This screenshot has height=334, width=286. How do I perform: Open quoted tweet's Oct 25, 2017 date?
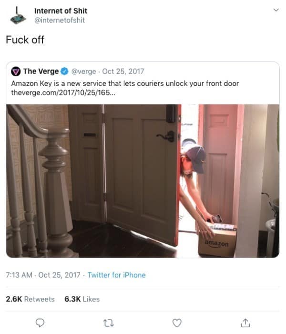point(123,72)
